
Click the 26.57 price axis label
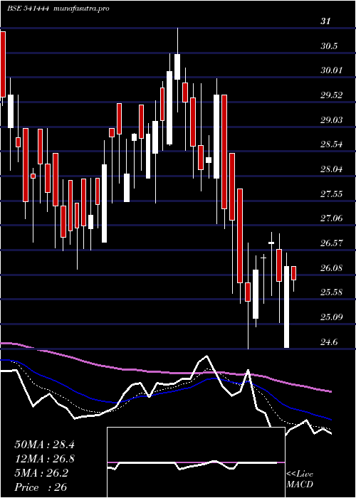[331, 243]
